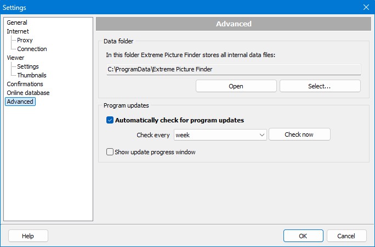This screenshot has height=247, width=375.
Task: Close the Settings window
Action: click(366, 7)
